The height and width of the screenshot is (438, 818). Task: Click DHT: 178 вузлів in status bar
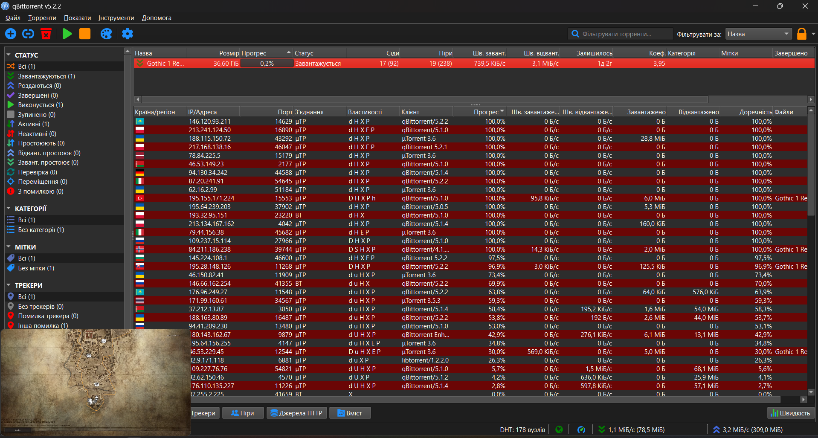click(522, 429)
